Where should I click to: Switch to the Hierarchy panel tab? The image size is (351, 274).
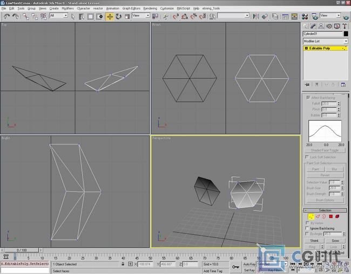pyautogui.click(x=321, y=26)
